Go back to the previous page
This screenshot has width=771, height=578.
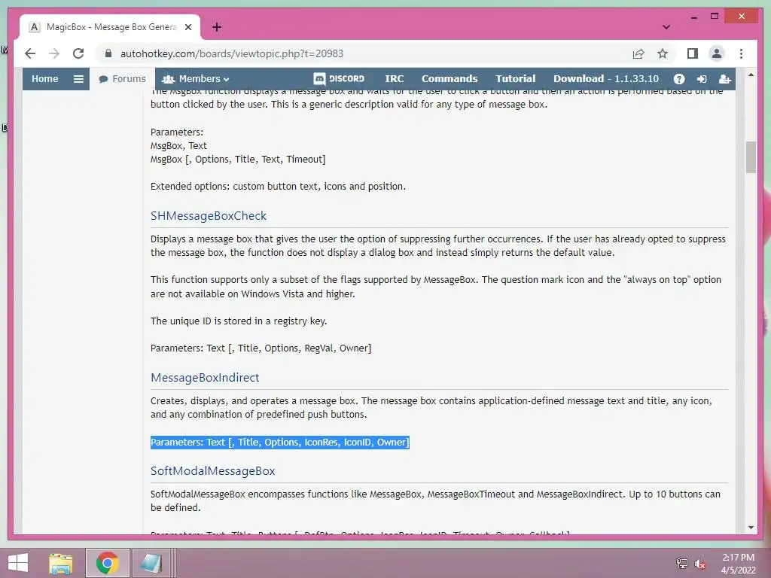(x=30, y=53)
